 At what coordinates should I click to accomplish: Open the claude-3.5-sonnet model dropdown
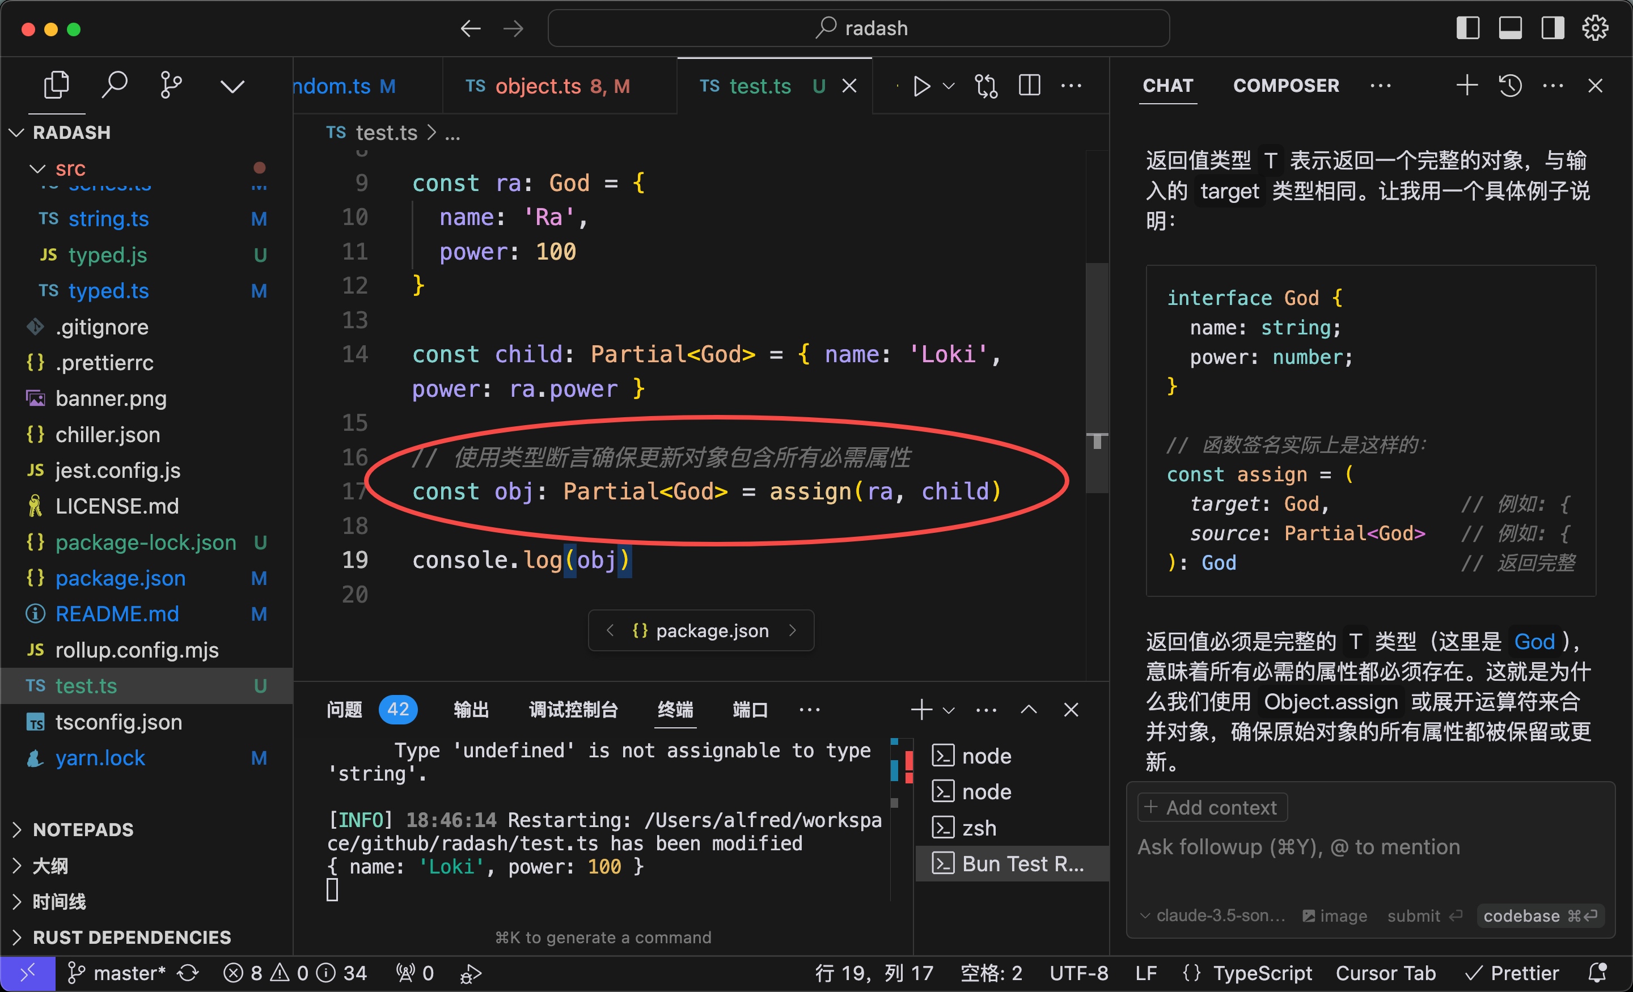coord(1213,915)
